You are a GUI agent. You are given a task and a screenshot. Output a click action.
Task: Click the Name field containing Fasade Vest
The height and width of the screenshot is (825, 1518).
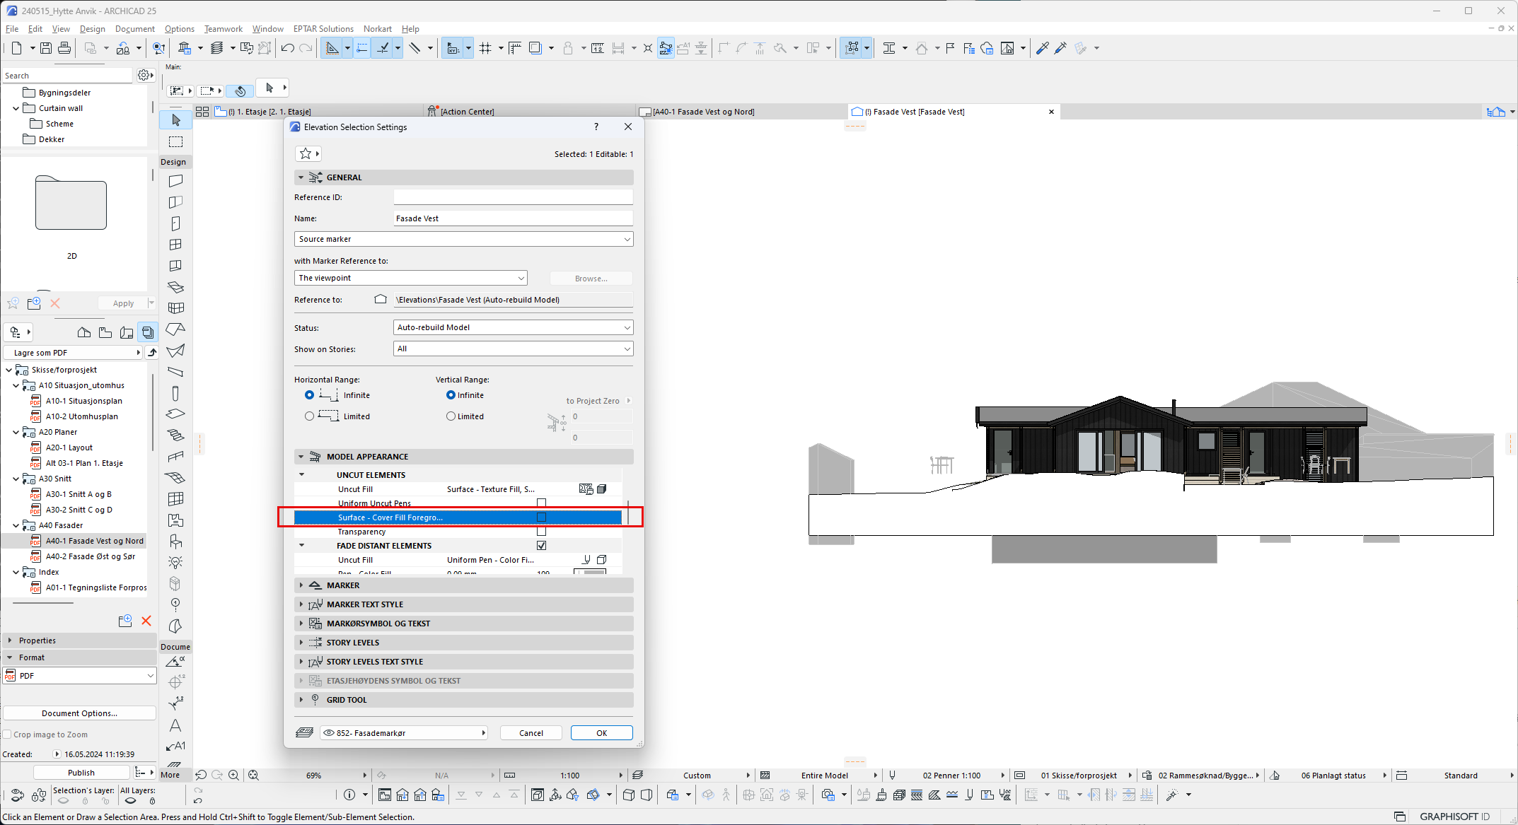click(513, 218)
